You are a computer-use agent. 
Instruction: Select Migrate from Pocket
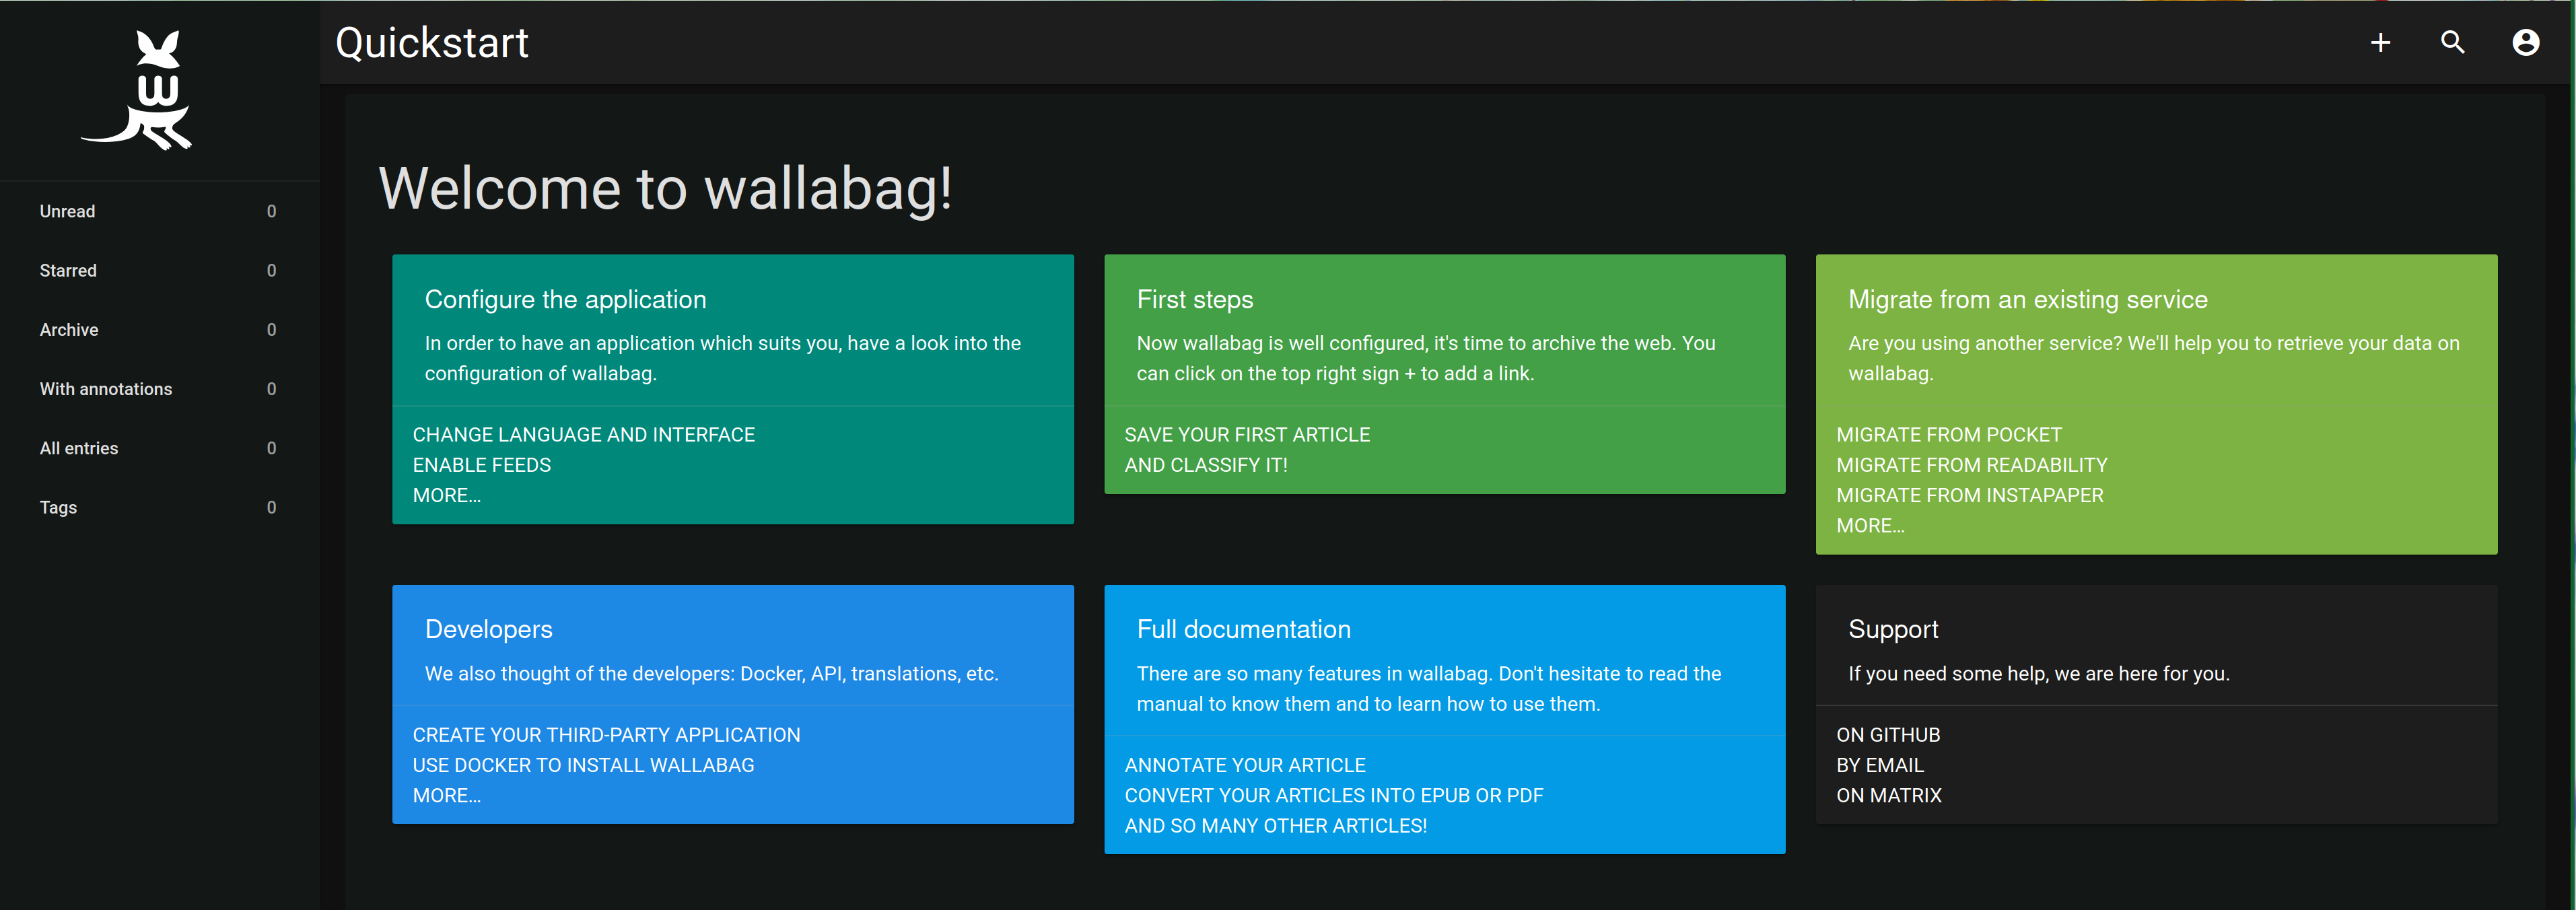pos(1948,435)
